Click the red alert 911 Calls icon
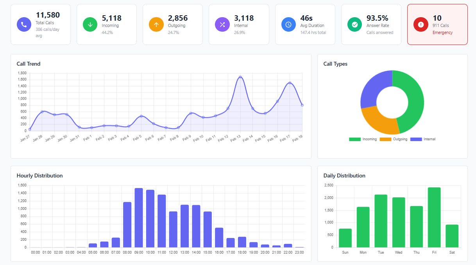The image size is (476, 265). pos(421,25)
